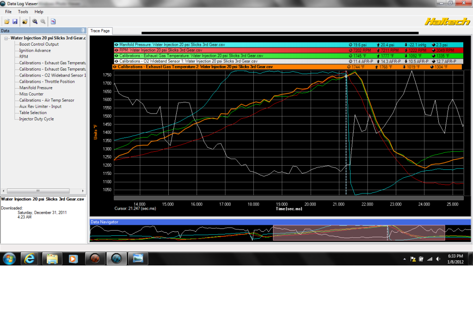Screen dimensions: 473x336
Task: Select Ignition Advance in data tree
Action: coord(35,51)
